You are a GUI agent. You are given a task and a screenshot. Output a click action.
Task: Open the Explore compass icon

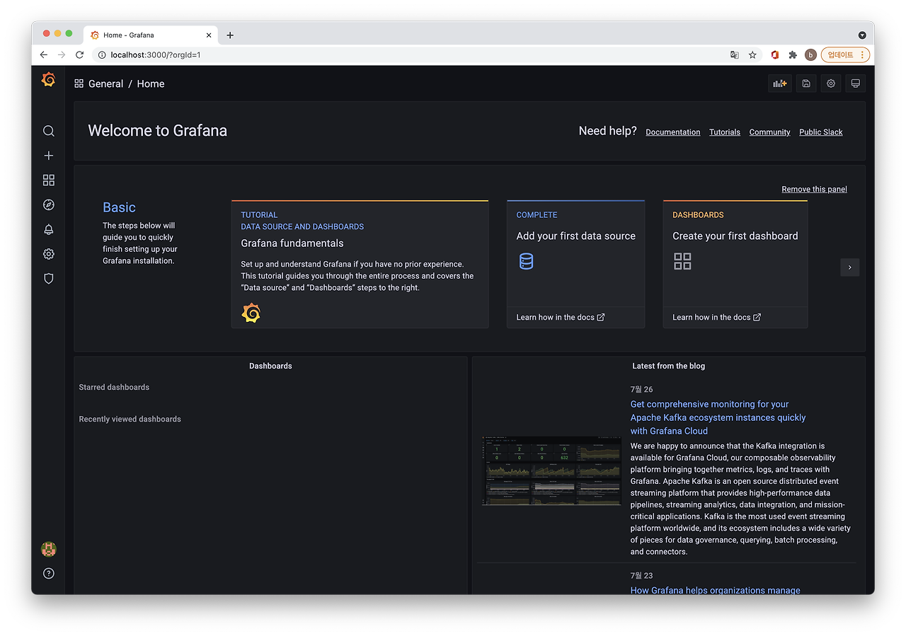(48, 205)
